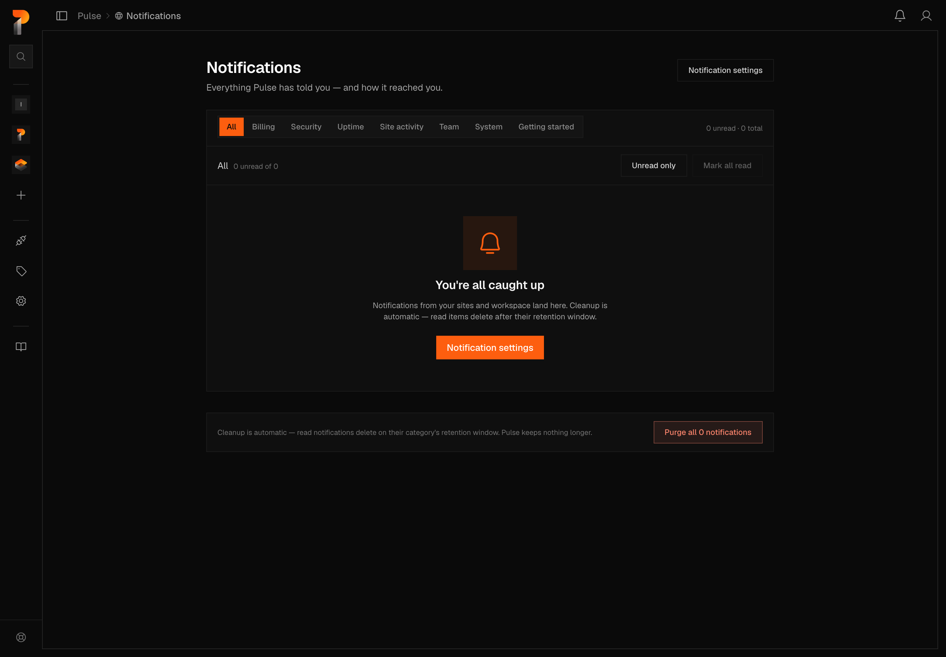
Task: Toggle the Unread only filter
Action: [x=654, y=166]
